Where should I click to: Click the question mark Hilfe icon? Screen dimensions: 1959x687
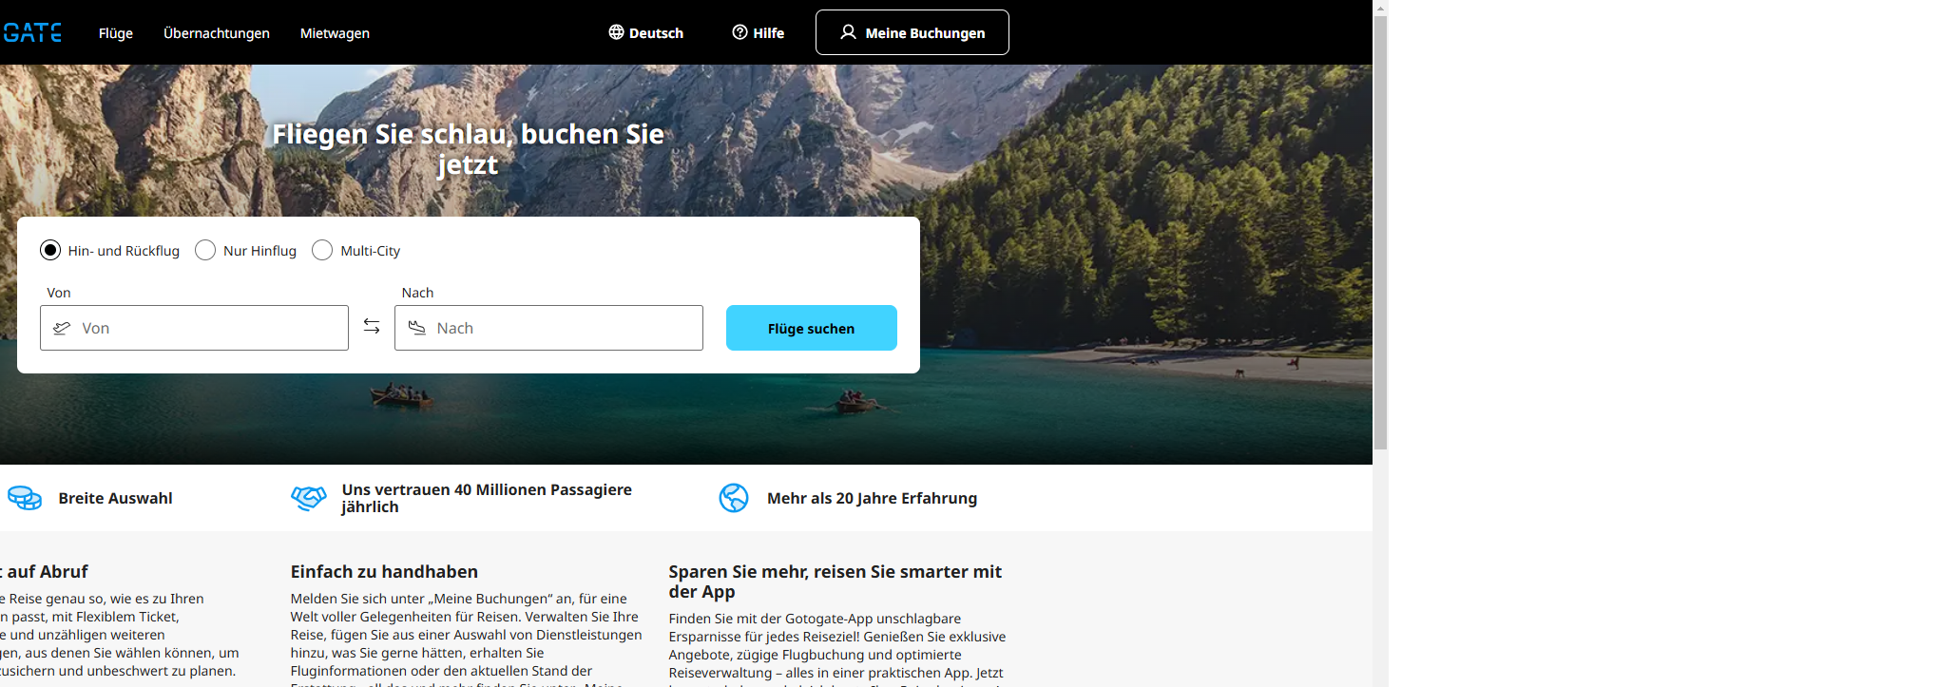click(739, 32)
